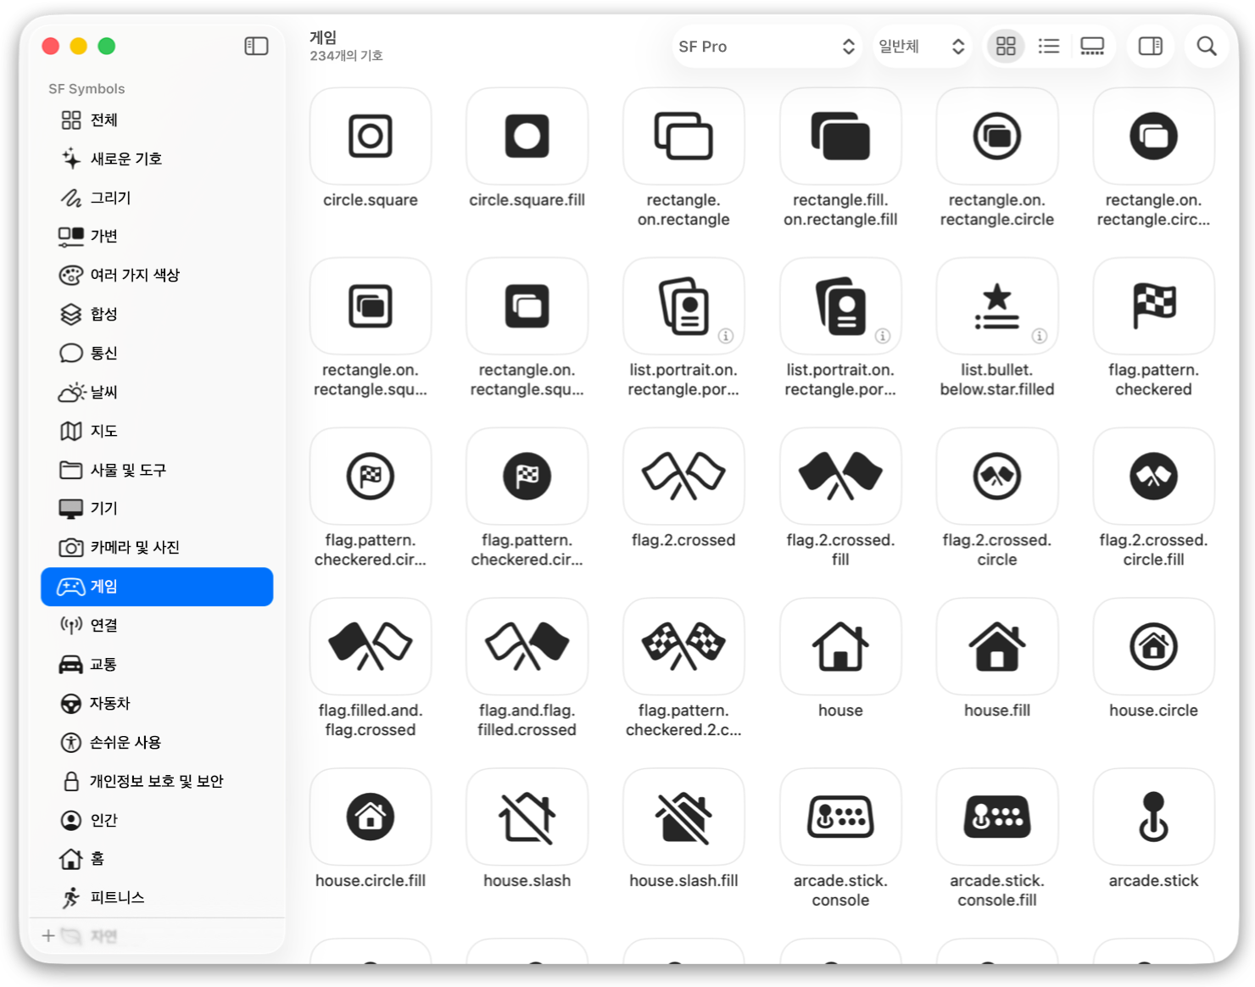1255x987 pixels.
Task: Select 피트니스 category
Action: click(157, 898)
